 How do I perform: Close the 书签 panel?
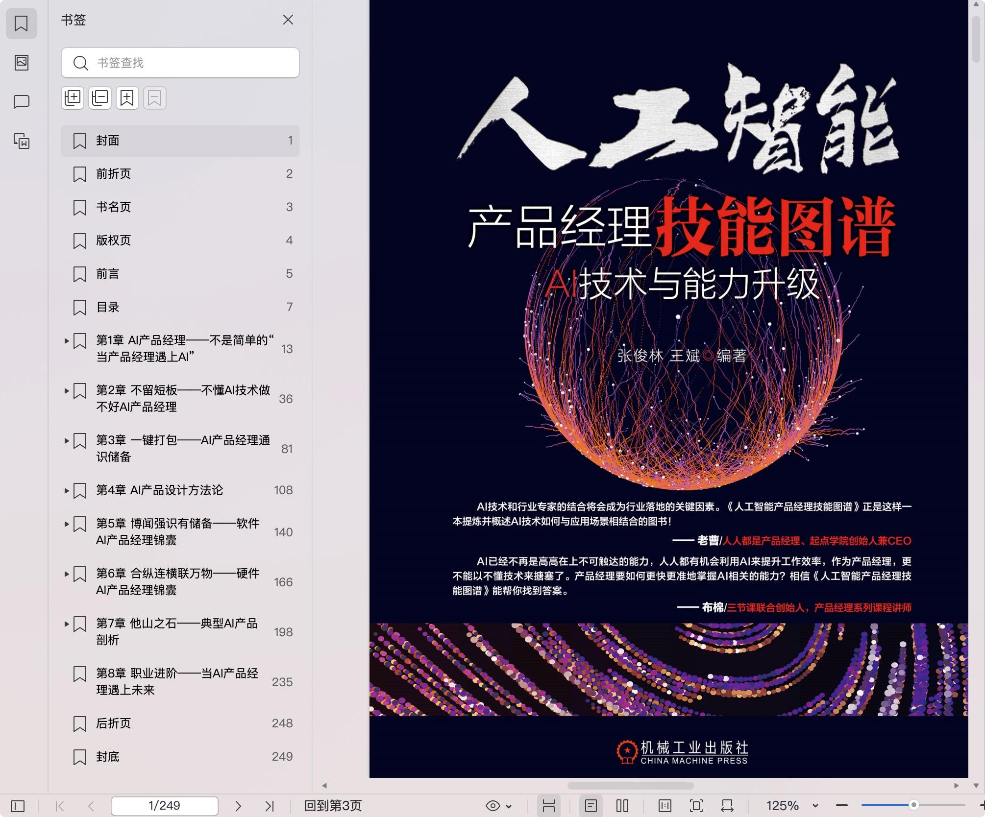(x=288, y=20)
